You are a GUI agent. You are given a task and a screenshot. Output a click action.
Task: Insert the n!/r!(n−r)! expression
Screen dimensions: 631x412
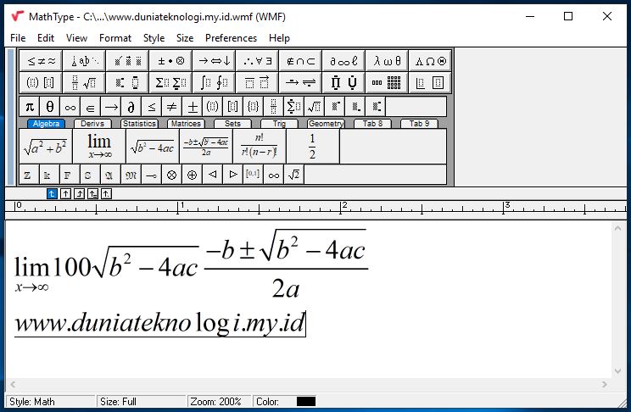(260, 146)
